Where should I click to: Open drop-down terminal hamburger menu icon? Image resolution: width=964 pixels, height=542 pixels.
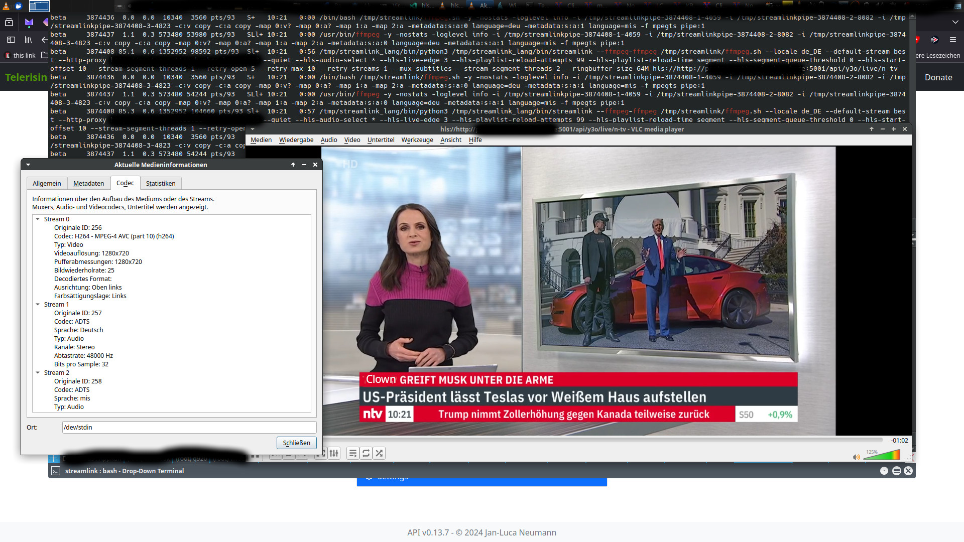(896, 471)
